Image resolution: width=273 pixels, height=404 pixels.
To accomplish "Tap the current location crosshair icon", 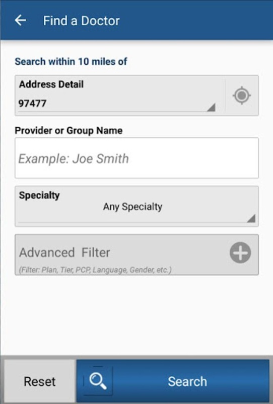I will 242,95.
